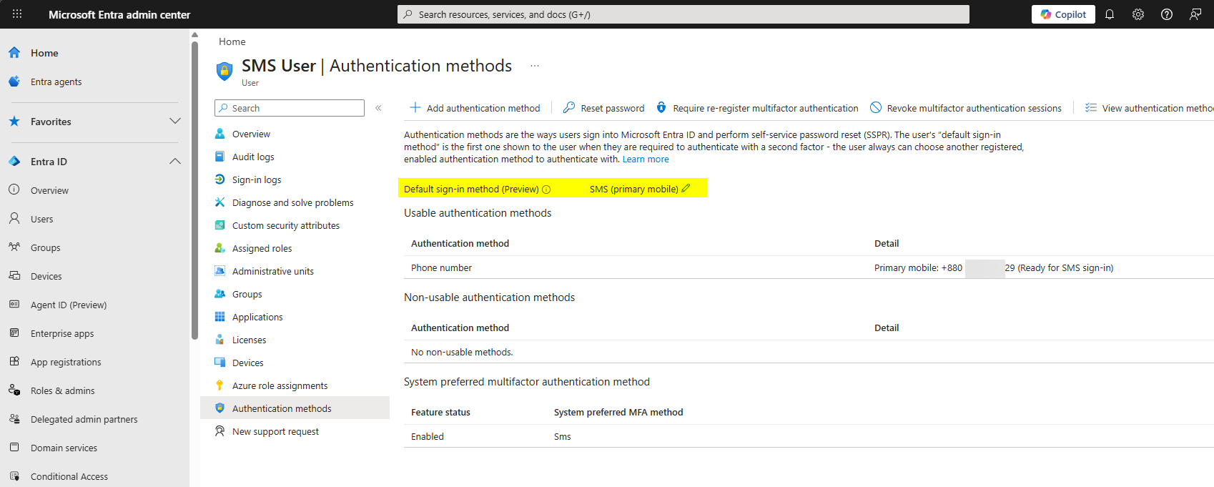Image resolution: width=1214 pixels, height=487 pixels.
Task: Click the default sign-in method info icon
Action: tap(546, 190)
